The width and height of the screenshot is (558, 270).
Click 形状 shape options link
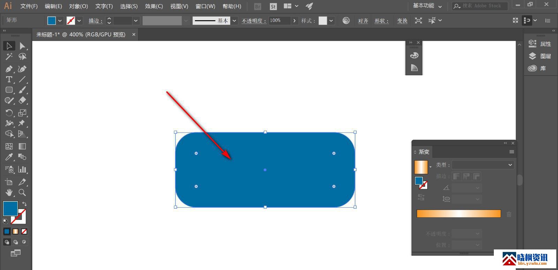pyautogui.click(x=381, y=21)
